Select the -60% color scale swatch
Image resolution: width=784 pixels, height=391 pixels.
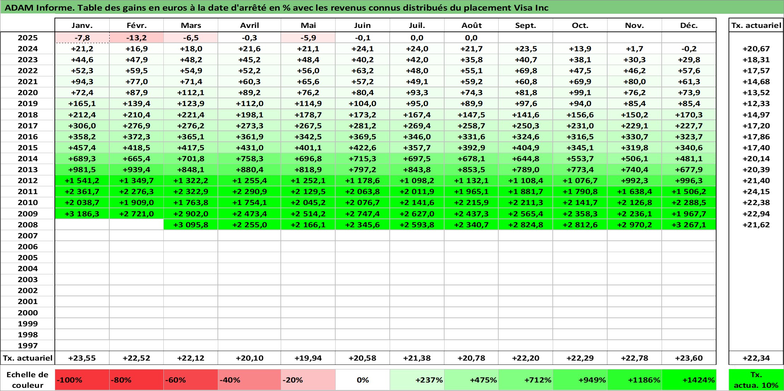pyautogui.click(x=191, y=380)
